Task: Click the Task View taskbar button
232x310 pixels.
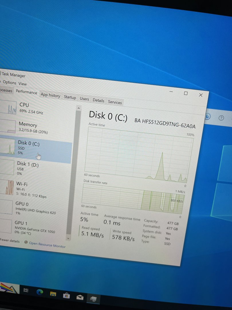Action: (26, 290)
